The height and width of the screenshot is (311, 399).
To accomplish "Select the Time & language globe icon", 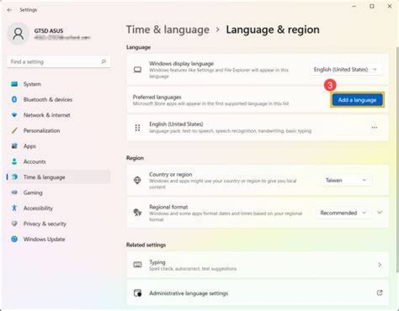I will point(15,177).
